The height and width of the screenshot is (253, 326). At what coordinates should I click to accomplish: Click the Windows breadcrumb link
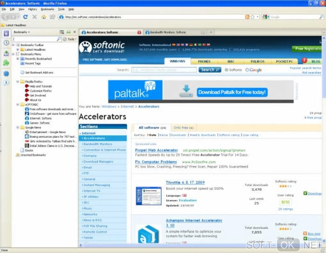109,107
